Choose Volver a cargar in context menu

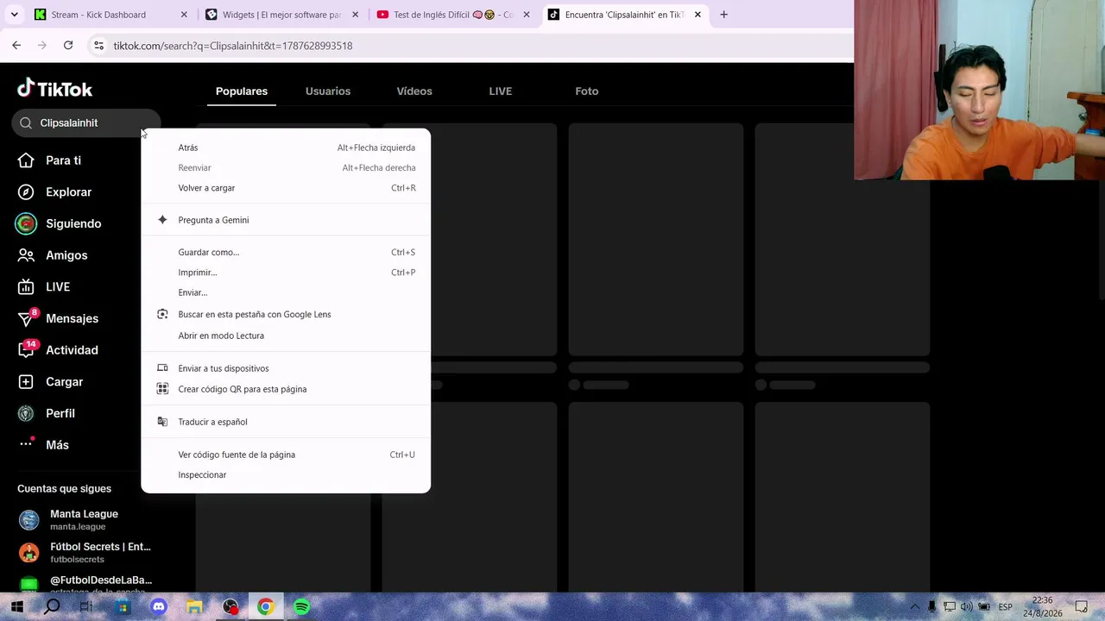(286, 188)
